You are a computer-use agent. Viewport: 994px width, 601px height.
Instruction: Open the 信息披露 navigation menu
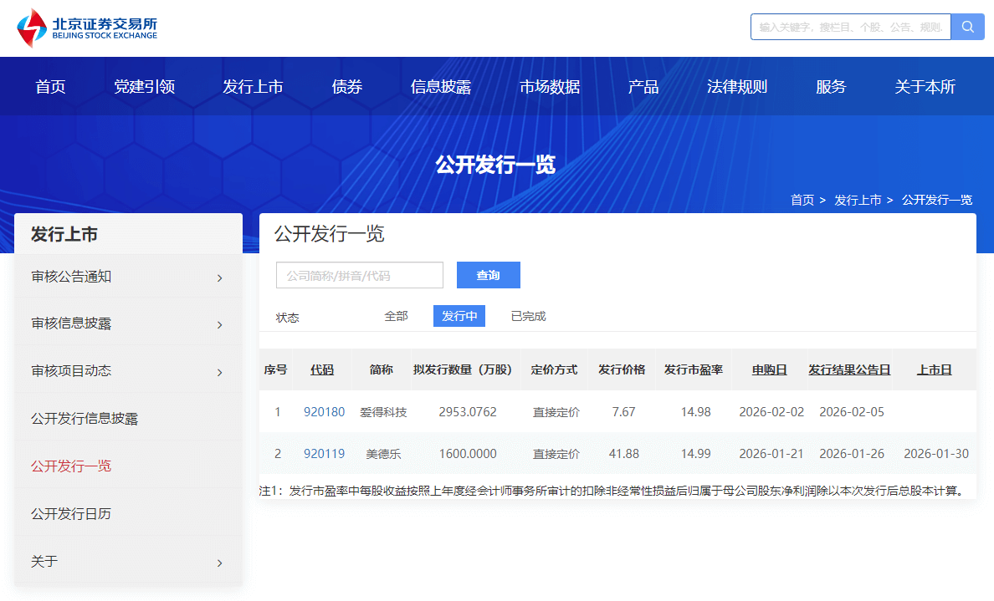[x=441, y=87]
